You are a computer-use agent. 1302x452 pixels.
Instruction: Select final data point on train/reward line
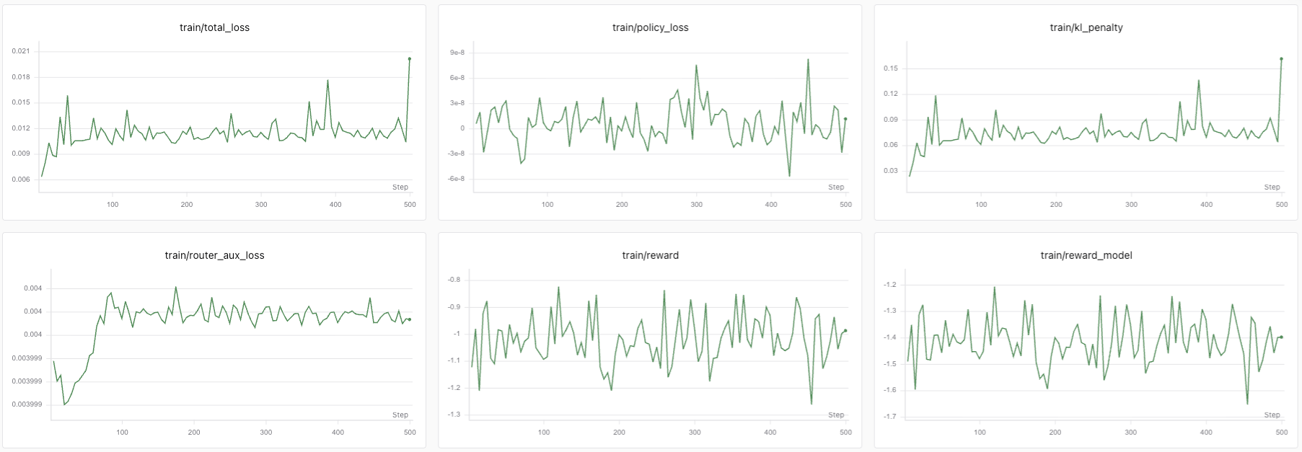point(845,331)
